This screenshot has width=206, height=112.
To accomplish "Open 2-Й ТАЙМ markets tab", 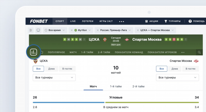I will pos(104,52).
